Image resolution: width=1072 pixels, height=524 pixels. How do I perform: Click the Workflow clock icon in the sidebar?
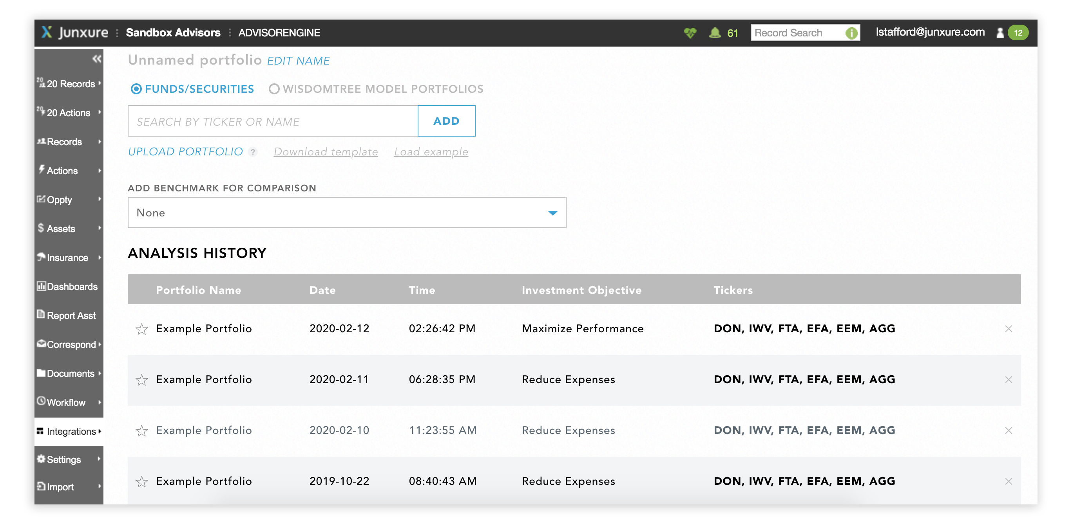point(41,402)
